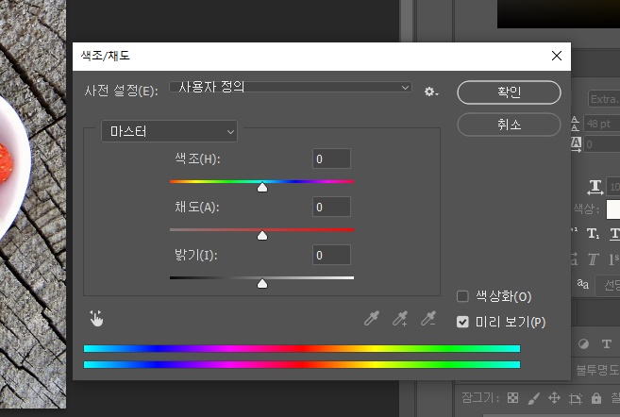Viewport: 620px width, 417px height.
Task: Click the horizontal scale T icon
Action: click(595, 187)
